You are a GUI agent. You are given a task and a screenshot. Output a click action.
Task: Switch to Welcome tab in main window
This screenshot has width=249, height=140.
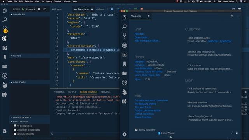point(57,9)
